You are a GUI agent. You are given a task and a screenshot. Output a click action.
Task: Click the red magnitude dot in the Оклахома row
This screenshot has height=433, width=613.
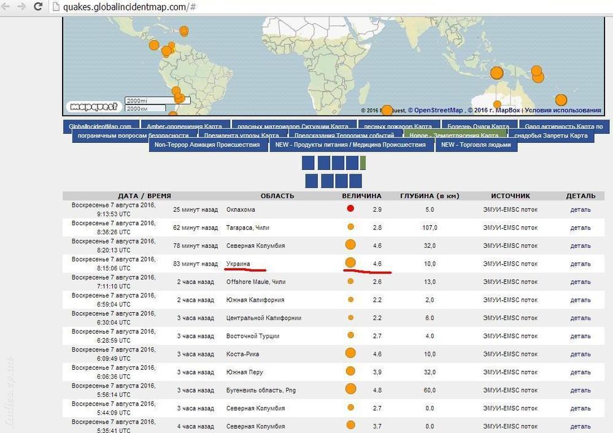click(350, 209)
